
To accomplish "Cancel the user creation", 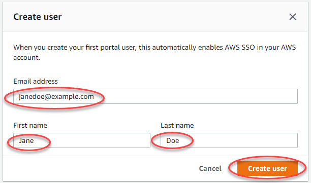I will pos(210,168).
